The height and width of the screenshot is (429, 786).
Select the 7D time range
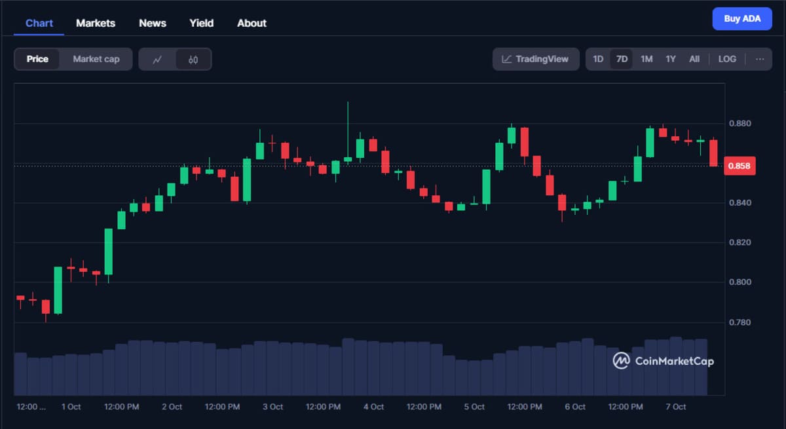click(622, 59)
